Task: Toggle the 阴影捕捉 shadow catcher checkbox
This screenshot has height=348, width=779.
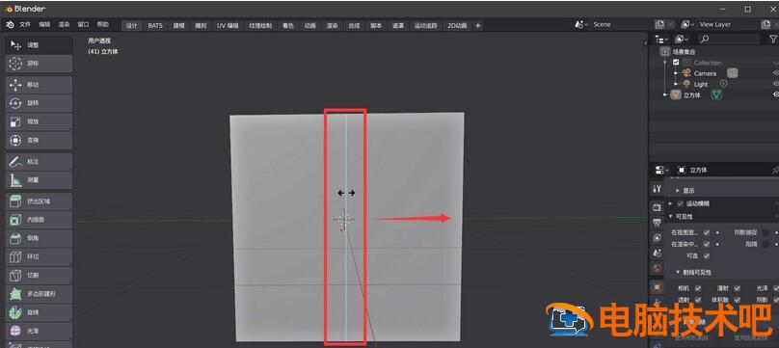Action: click(766, 232)
